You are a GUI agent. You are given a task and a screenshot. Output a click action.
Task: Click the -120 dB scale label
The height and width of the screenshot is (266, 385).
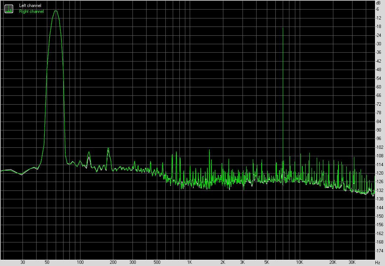[378, 173]
